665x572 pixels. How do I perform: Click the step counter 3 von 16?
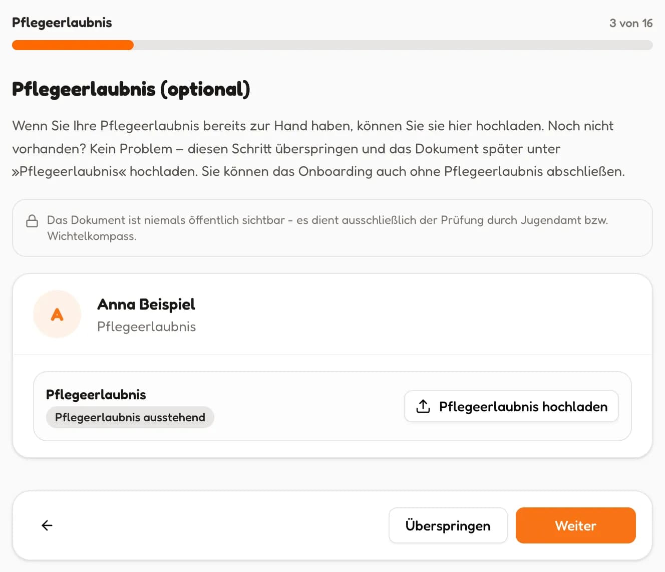[x=631, y=23]
